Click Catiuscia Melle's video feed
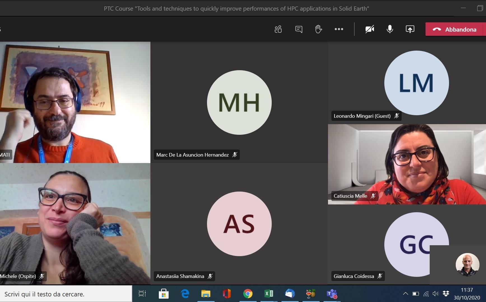Viewport: 486px width, 302px height. point(407,164)
